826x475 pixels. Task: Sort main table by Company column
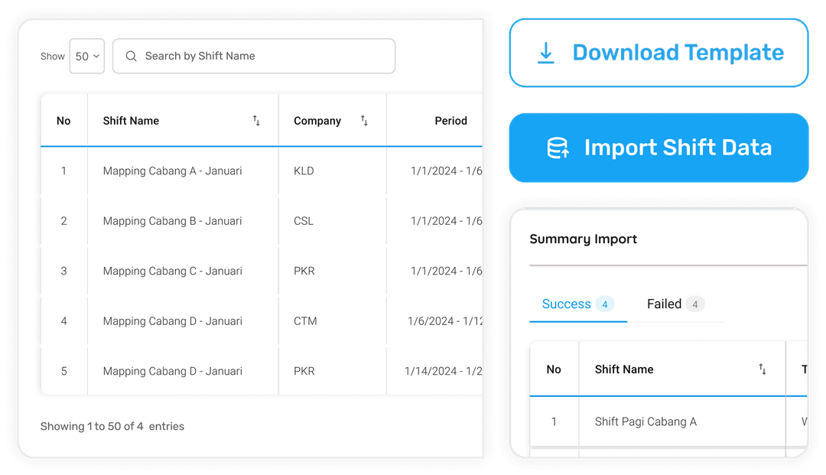click(x=364, y=121)
